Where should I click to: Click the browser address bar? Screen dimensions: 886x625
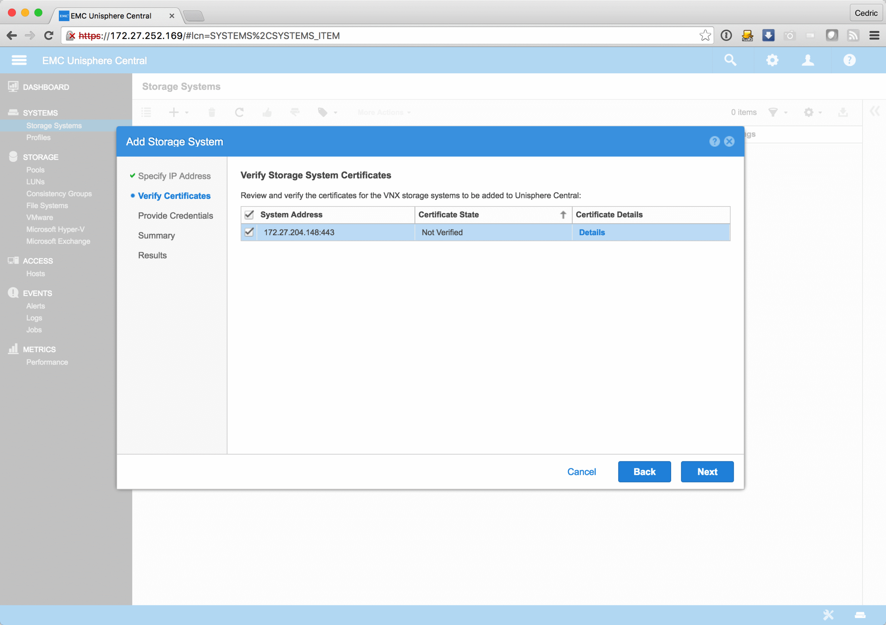point(386,36)
